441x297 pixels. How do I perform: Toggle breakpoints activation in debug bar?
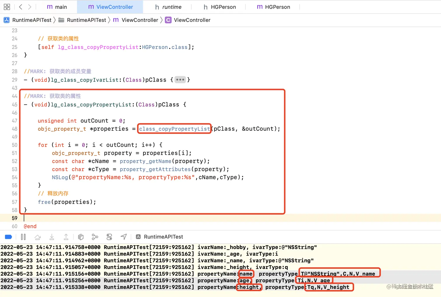pyautogui.click(x=8, y=237)
